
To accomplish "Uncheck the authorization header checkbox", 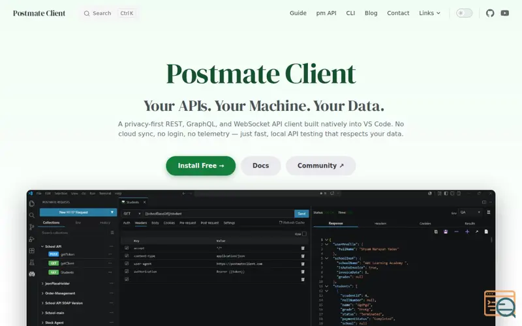I will 127,271.
